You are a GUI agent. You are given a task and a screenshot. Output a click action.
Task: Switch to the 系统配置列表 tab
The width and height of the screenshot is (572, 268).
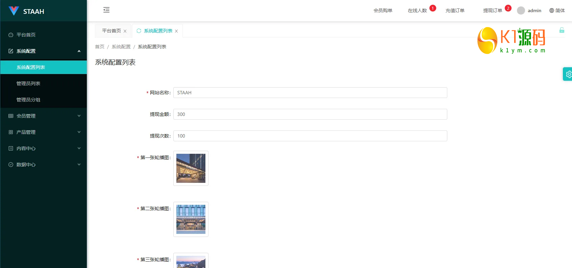158,31
